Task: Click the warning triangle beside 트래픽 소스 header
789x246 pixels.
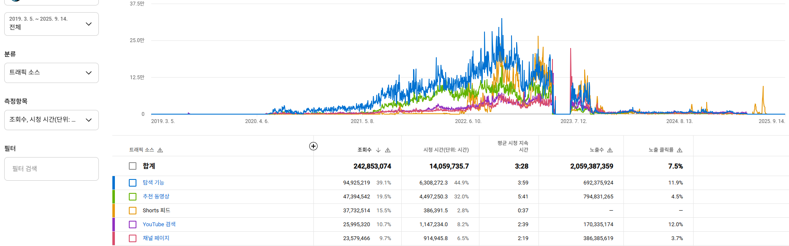Action: [160, 150]
